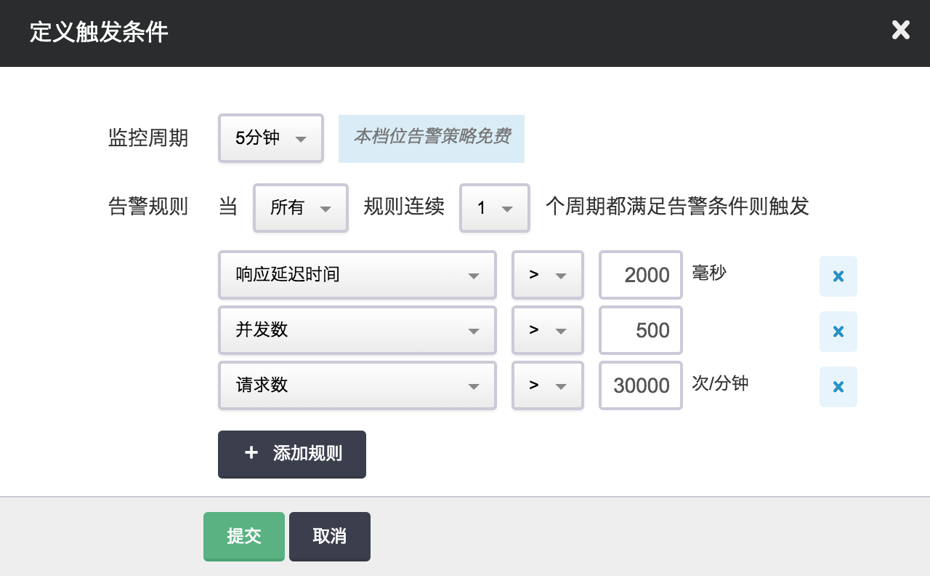
Task: Change the 并发数 metric selector
Action: pyautogui.click(x=357, y=330)
